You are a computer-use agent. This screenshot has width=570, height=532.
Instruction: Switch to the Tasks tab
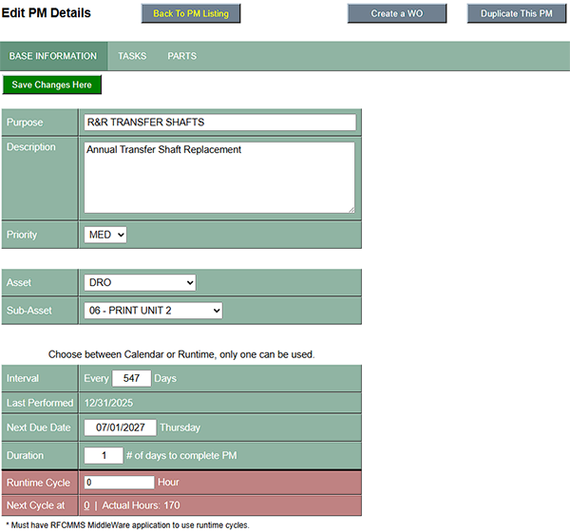coord(132,56)
